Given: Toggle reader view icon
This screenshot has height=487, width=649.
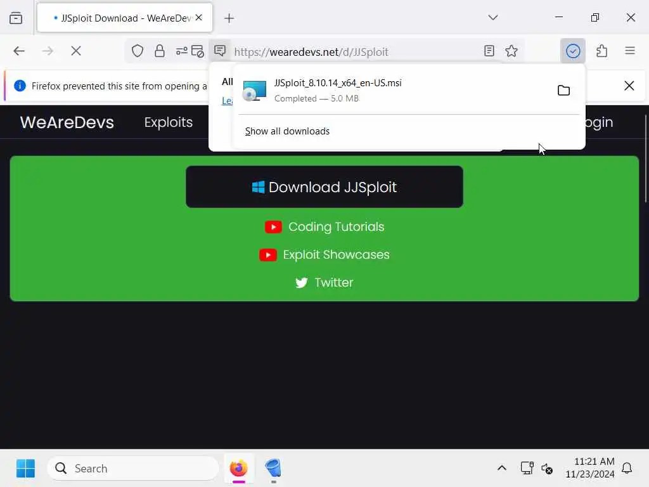Looking at the screenshot, I should point(489,51).
